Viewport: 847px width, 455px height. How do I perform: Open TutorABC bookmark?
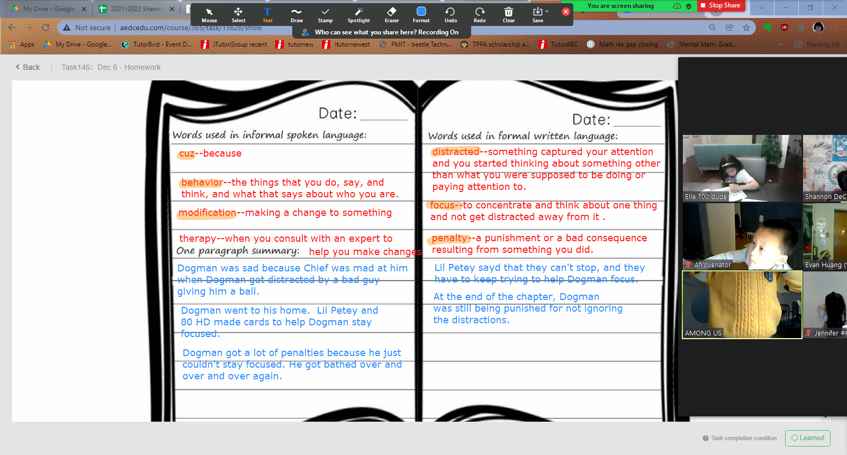558,44
